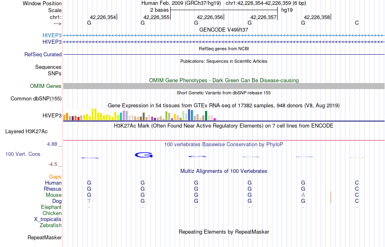Click the Human Feb. 2009 (GRCh37/hg19) assembly text
Viewport: 385px width, 247px height.
tap(181, 3)
